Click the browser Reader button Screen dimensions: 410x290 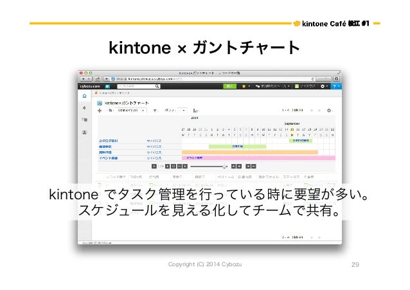[x=323, y=79]
